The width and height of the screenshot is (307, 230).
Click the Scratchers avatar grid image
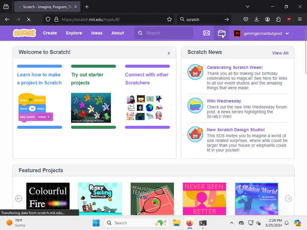pyautogui.click(x=145, y=108)
